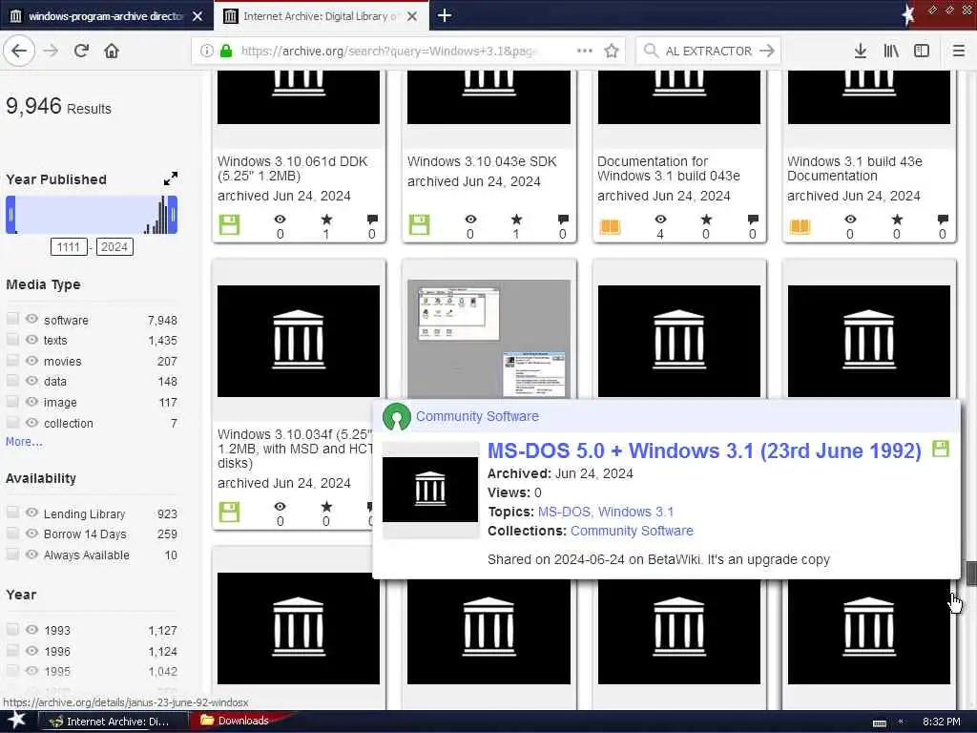Screen dimensions: 977x733
Task: Reload the current archive.org page
Action: coord(82,51)
